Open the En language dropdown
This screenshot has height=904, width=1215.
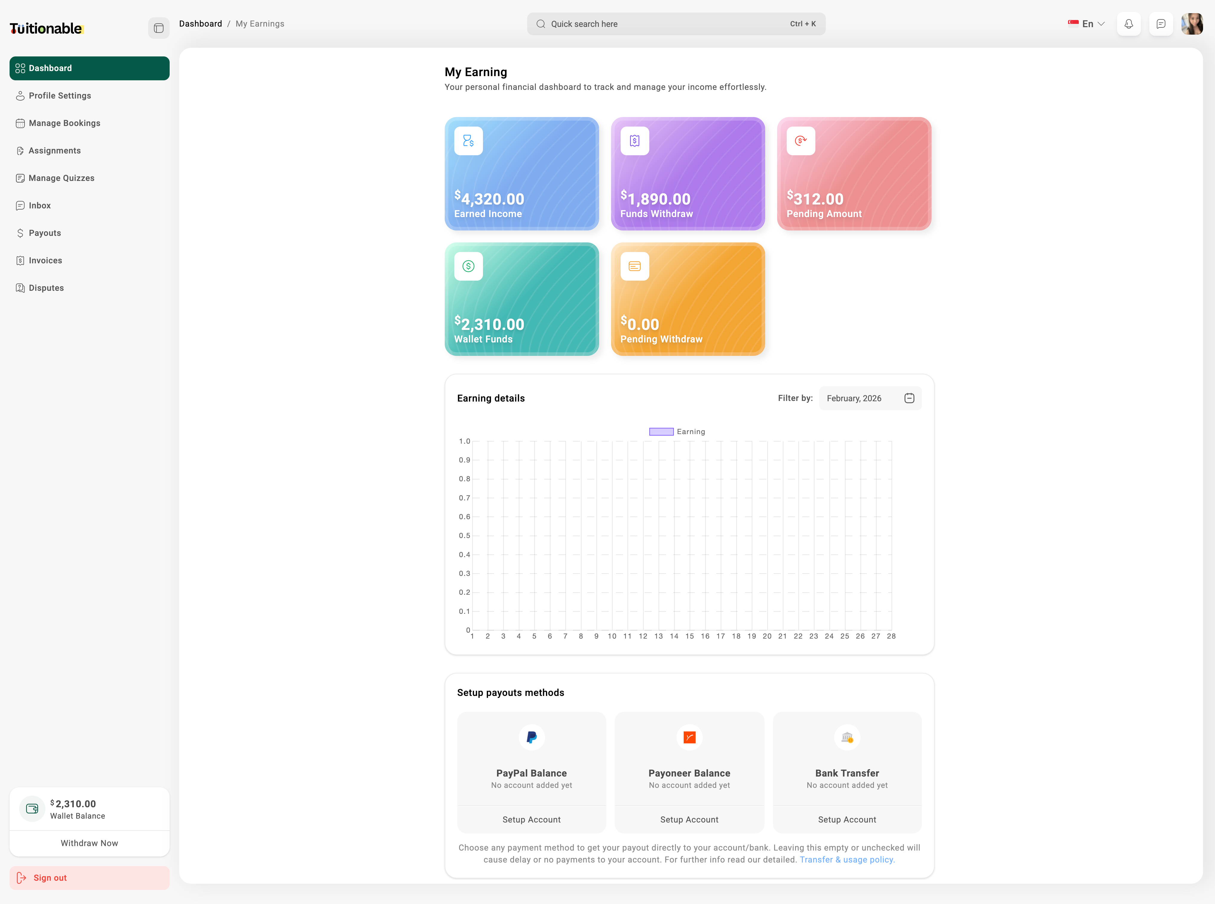pyautogui.click(x=1086, y=24)
